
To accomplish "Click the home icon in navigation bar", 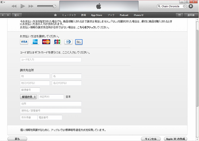I will (x=55, y=15).
